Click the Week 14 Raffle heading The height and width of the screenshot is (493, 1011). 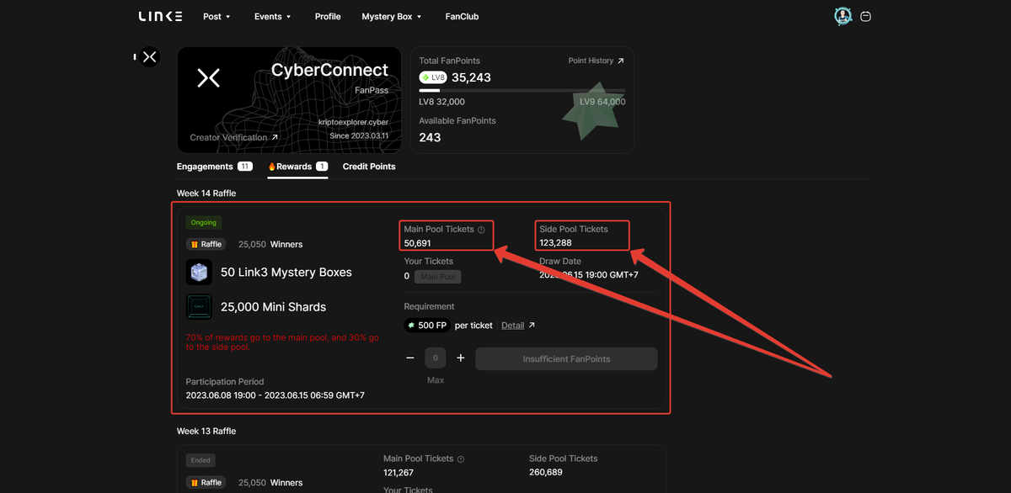tap(206, 193)
